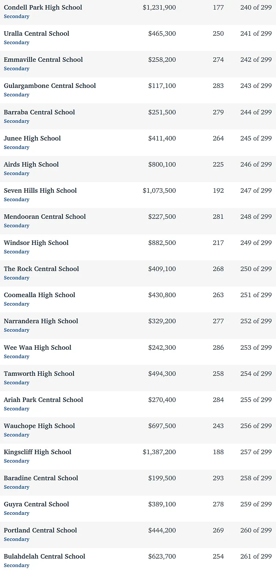Click the $1,387,200 funding amount
The image size is (276, 574).
(159, 452)
